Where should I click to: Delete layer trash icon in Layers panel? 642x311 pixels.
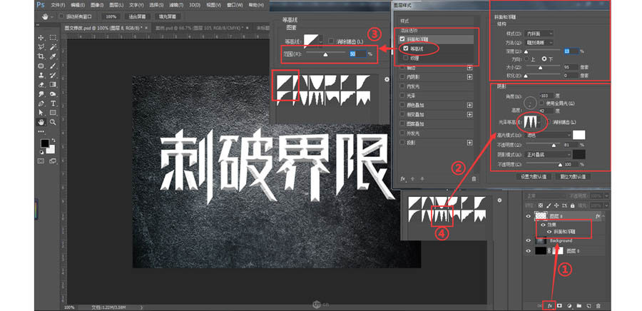click(x=598, y=306)
